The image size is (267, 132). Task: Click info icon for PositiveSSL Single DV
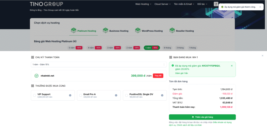point(162,95)
